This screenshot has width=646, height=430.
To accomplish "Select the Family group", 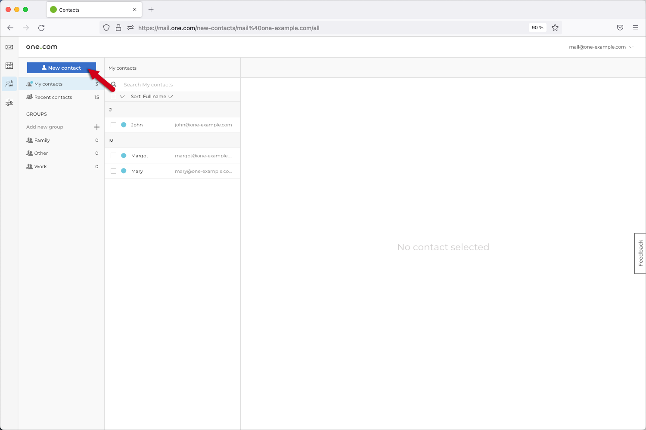I will (42, 141).
